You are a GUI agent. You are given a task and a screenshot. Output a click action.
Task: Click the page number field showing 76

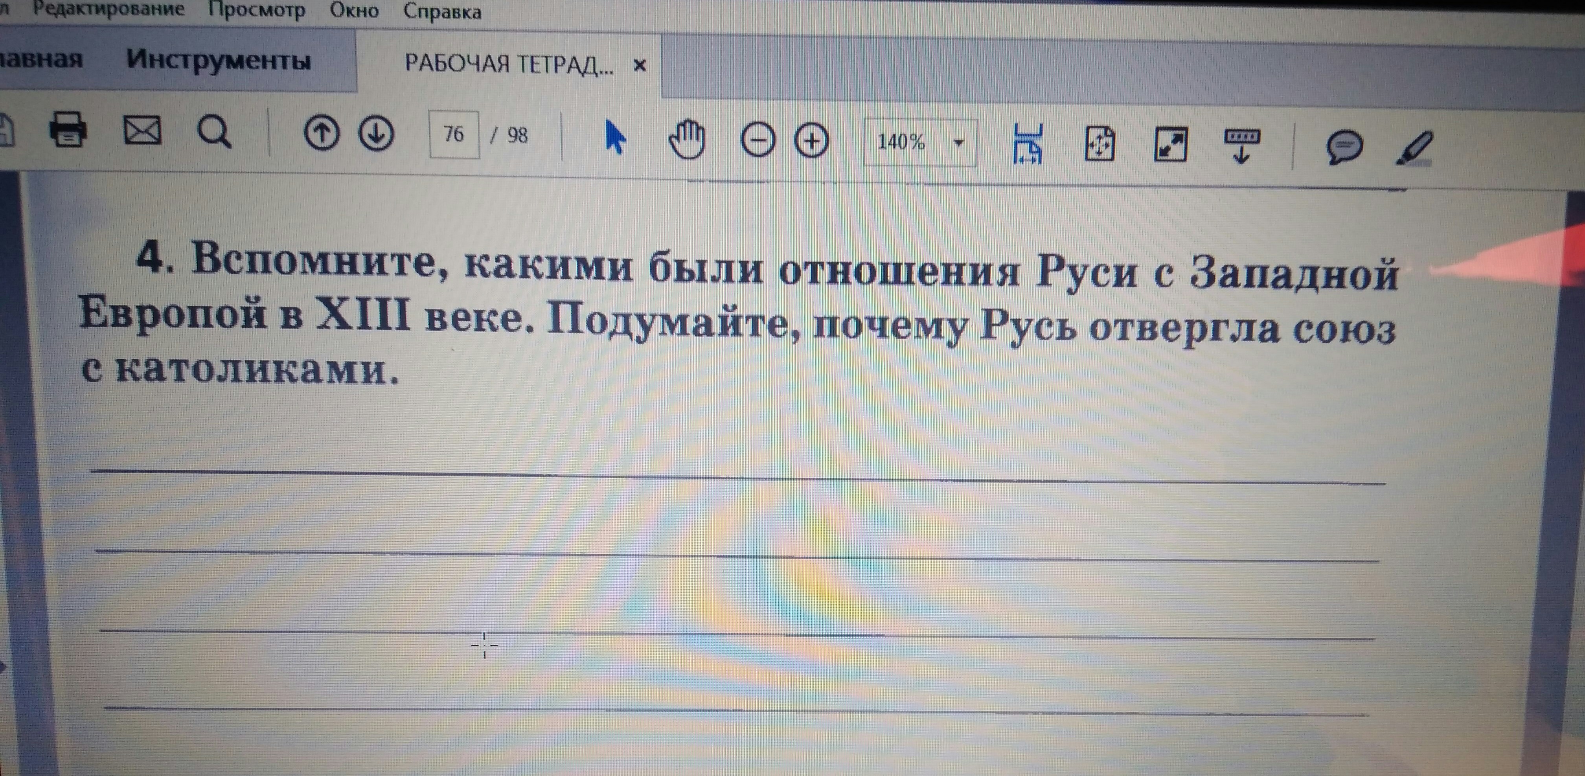(454, 134)
